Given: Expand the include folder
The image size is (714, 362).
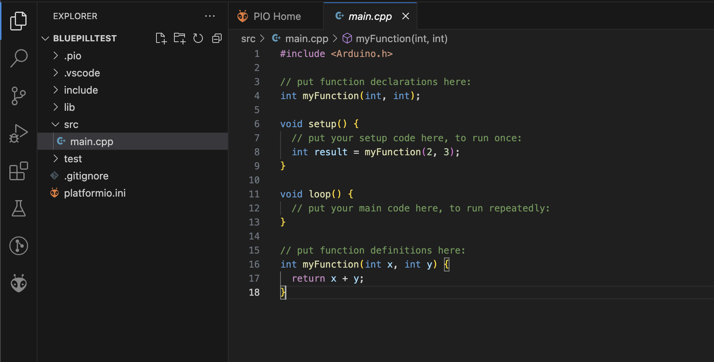Looking at the screenshot, I should click(x=81, y=90).
